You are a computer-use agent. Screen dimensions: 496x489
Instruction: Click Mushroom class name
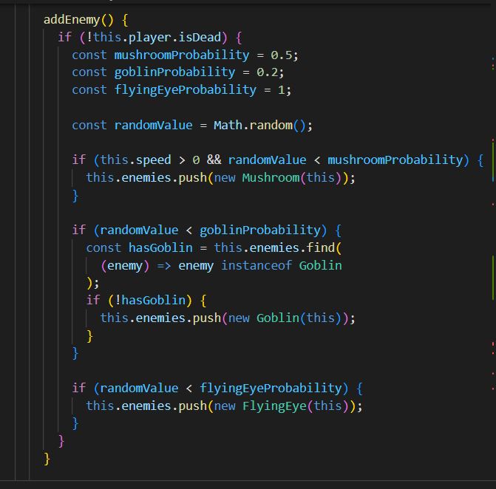(271, 177)
